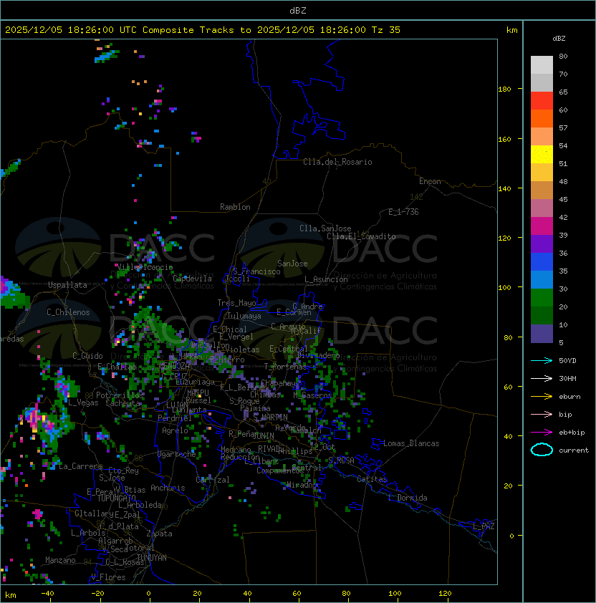Click the '180' tick on the right km axis
596x603 pixels.
click(504, 90)
